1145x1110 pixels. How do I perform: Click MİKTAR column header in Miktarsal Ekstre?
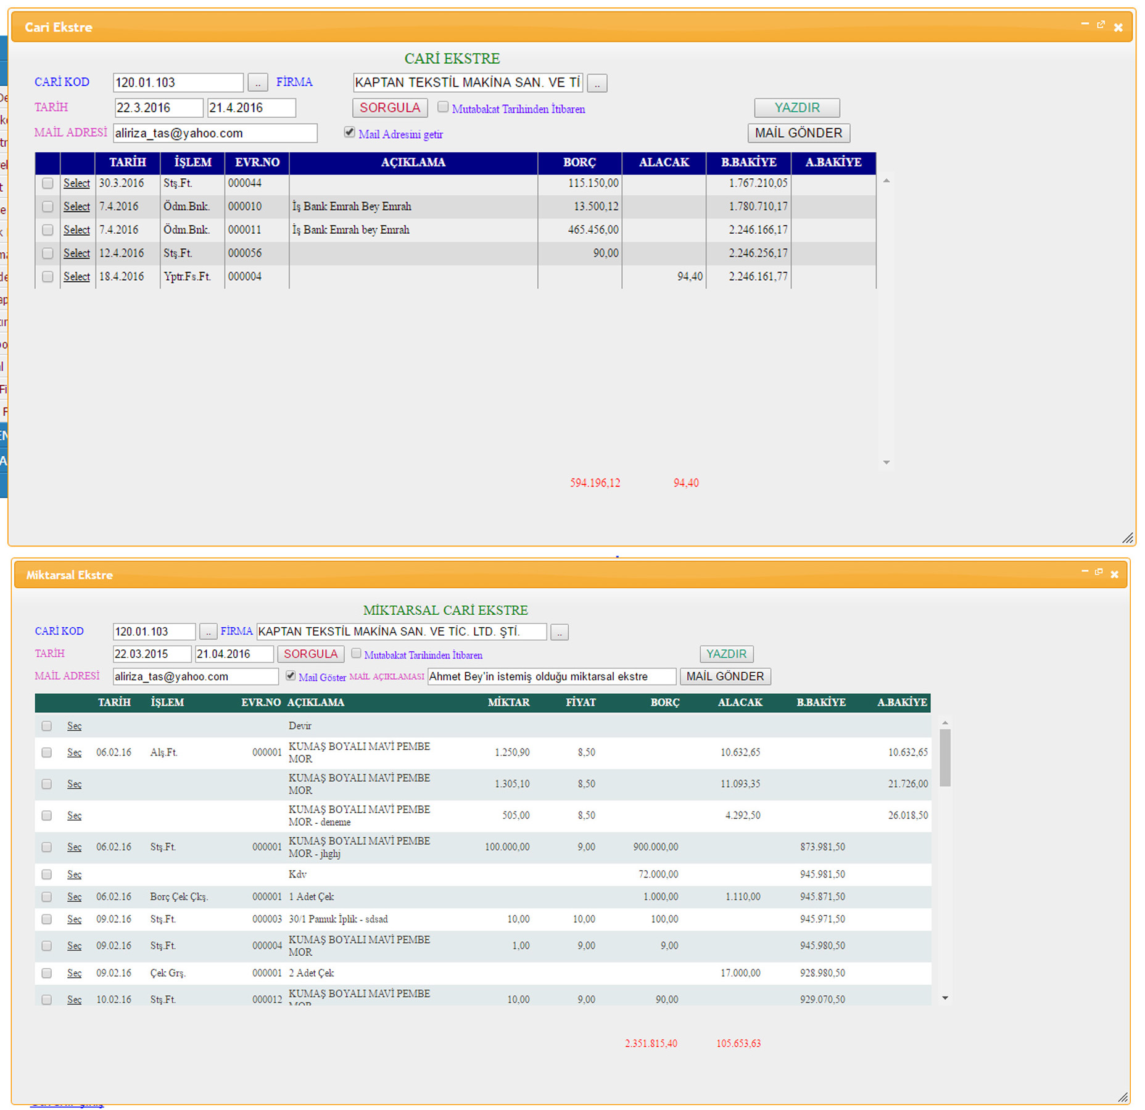point(508,703)
